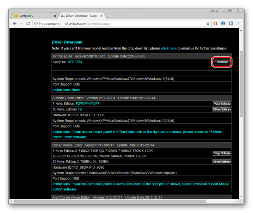Maximize the Chrome window
253x213 pixels.
[230, 11]
